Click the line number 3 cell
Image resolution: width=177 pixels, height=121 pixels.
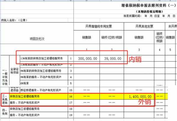(x=71, y=71)
